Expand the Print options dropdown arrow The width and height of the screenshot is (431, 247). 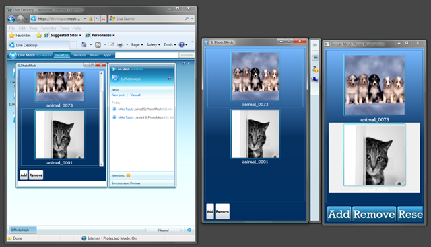point(127,45)
